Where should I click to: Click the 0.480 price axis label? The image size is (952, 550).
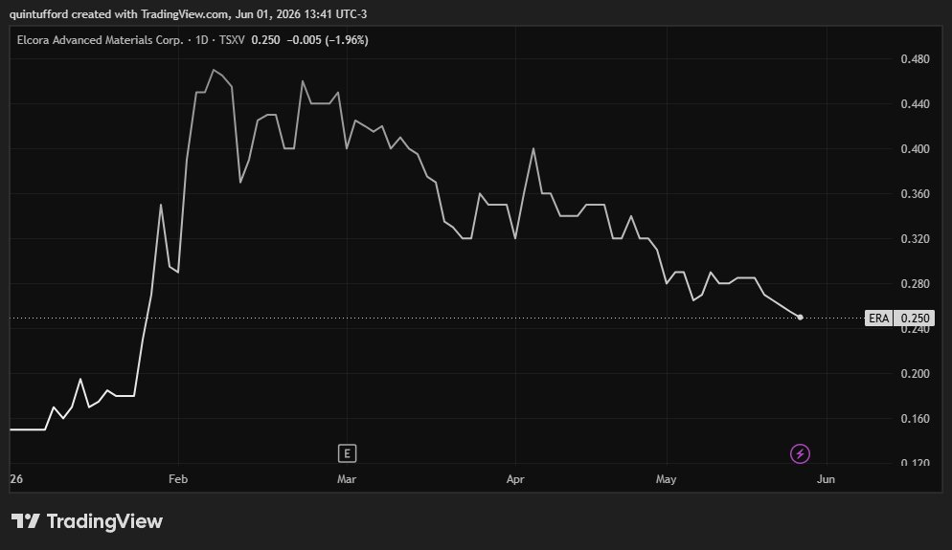tap(915, 58)
